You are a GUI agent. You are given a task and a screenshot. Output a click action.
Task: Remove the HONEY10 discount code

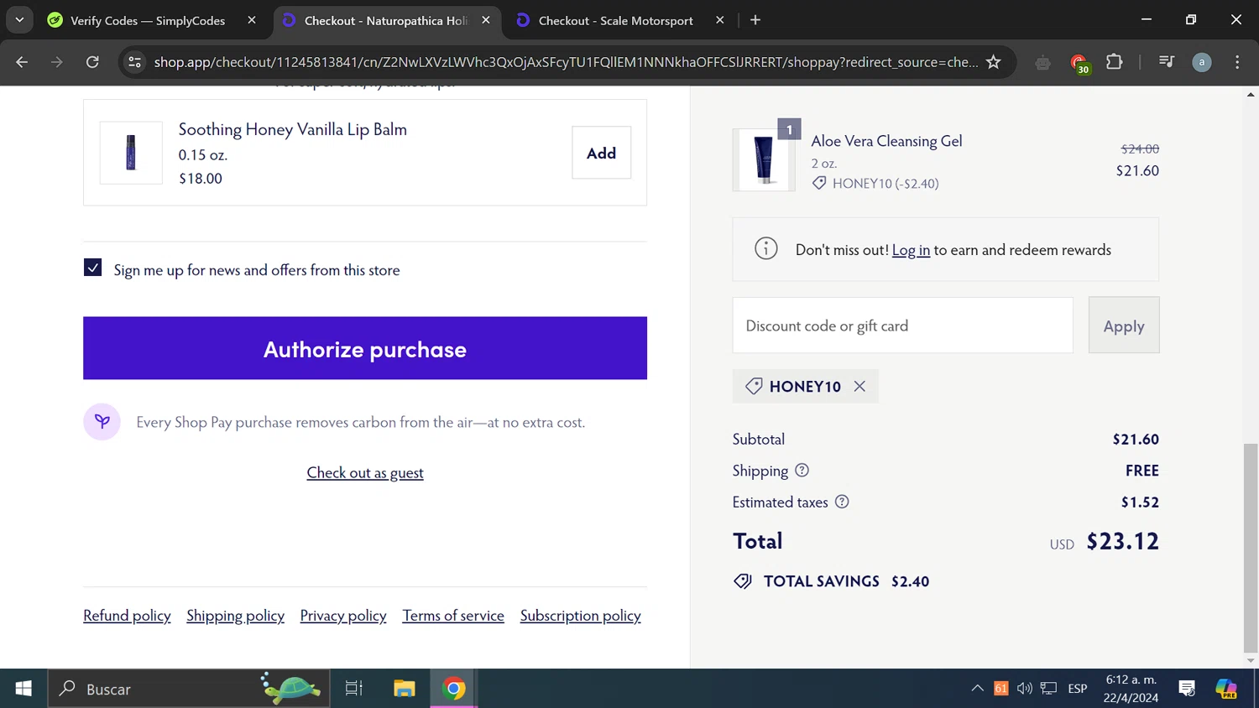[859, 387]
